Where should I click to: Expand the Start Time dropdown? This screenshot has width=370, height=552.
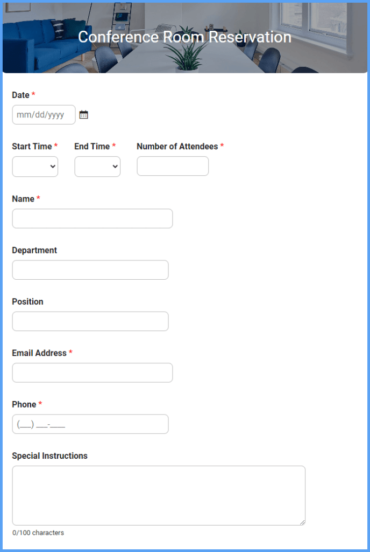(x=35, y=167)
